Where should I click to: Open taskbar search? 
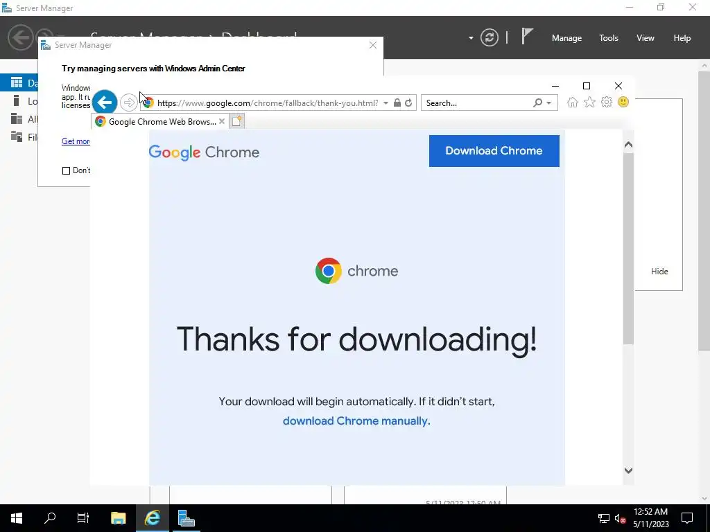pyautogui.click(x=50, y=518)
